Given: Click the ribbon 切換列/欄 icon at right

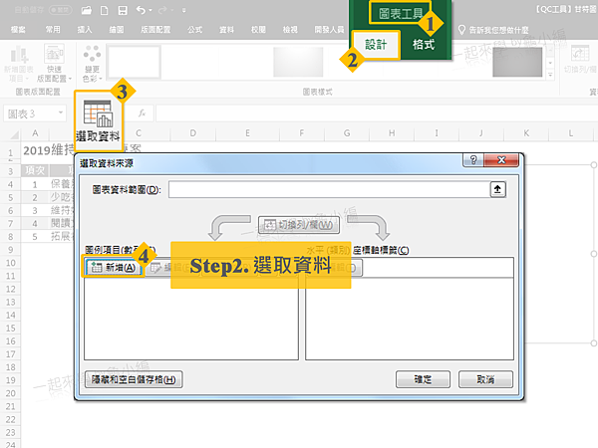Looking at the screenshot, I should click(580, 59).
